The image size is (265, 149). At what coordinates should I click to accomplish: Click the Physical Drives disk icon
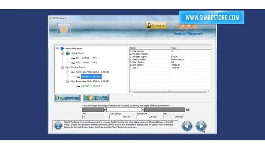pyautogui.click(x=67, y=67)
